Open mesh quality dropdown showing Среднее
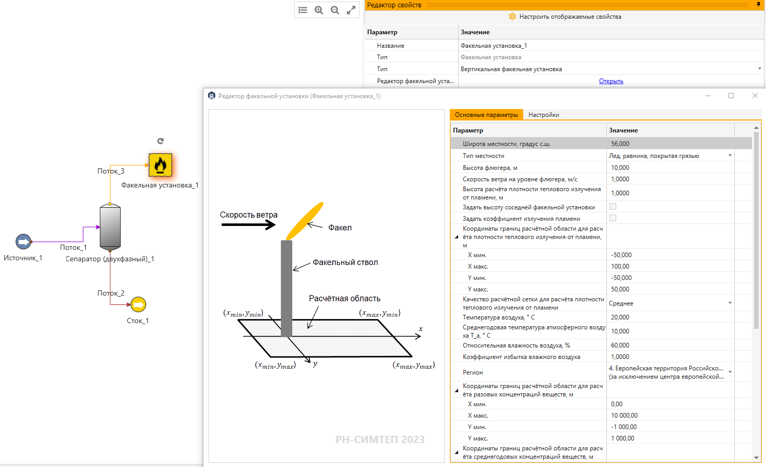The width and height of the screenshot is (766, 467). point(730,303)
